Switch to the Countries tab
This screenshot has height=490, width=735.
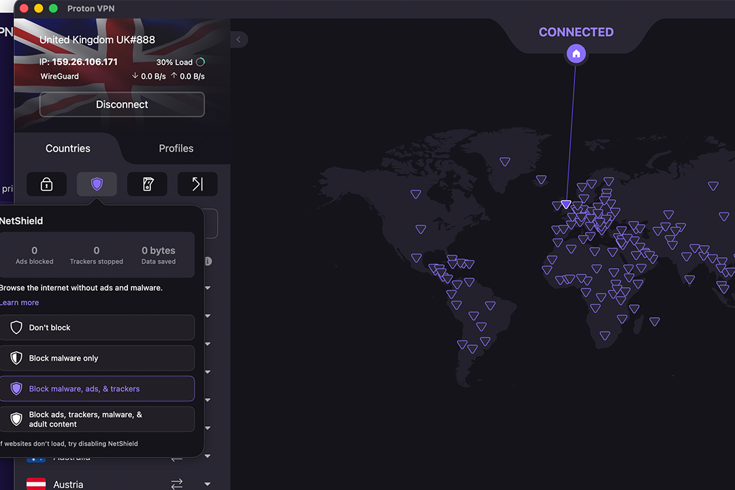[x=68, y=148]
